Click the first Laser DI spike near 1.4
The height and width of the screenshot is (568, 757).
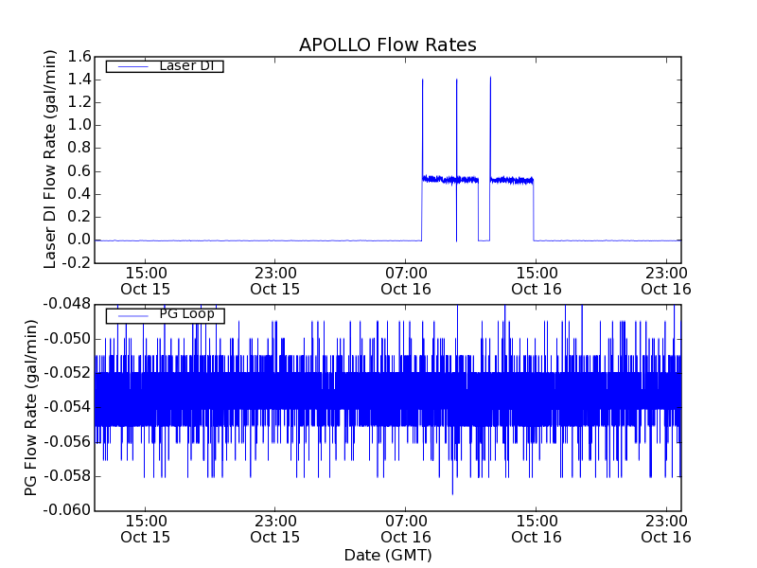422,80
